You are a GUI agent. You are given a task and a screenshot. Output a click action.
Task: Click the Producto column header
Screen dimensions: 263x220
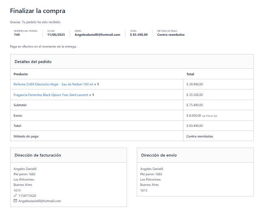[21, 74]
